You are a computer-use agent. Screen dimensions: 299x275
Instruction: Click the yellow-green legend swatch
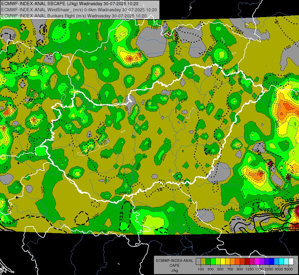218,261
